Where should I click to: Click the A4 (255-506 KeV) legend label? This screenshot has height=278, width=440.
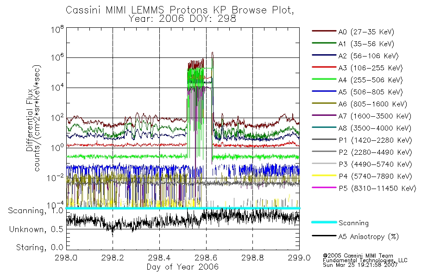[x=371, y=80]
